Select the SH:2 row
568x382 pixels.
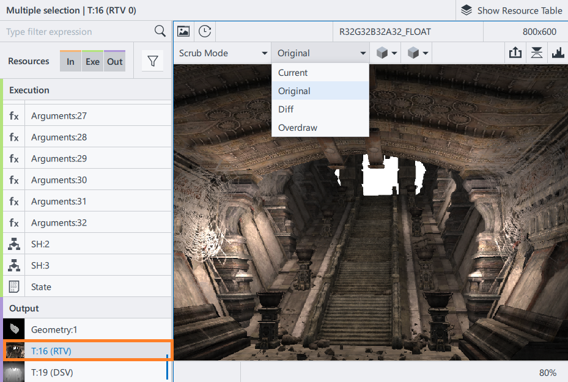(x=87, y=244)
